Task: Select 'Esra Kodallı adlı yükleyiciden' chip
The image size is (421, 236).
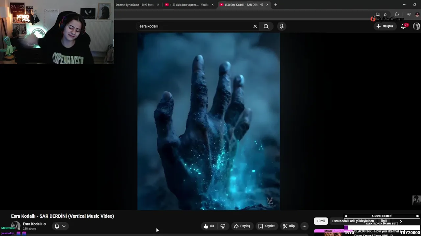Action: [x=353, y=221]
